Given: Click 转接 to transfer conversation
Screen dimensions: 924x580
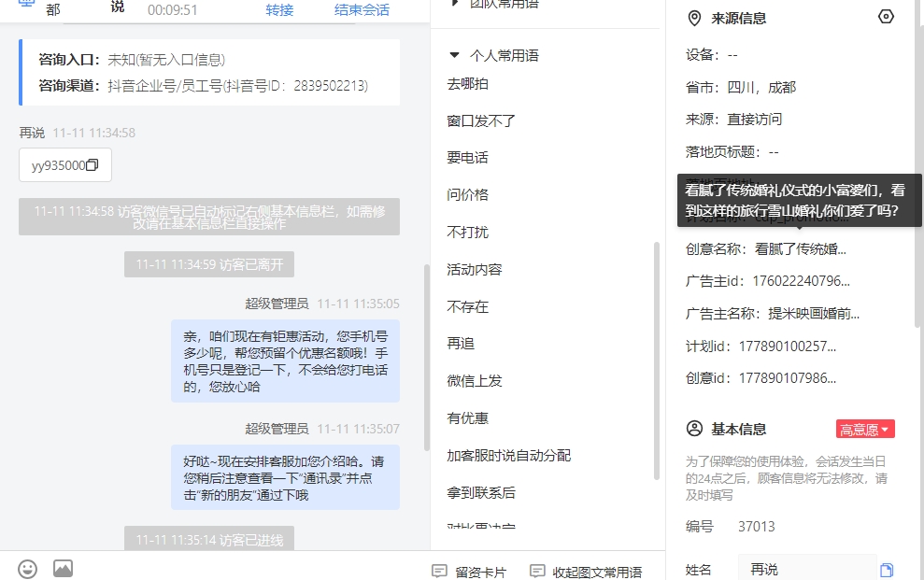Looking at the screenshot, I should (279, 10).
